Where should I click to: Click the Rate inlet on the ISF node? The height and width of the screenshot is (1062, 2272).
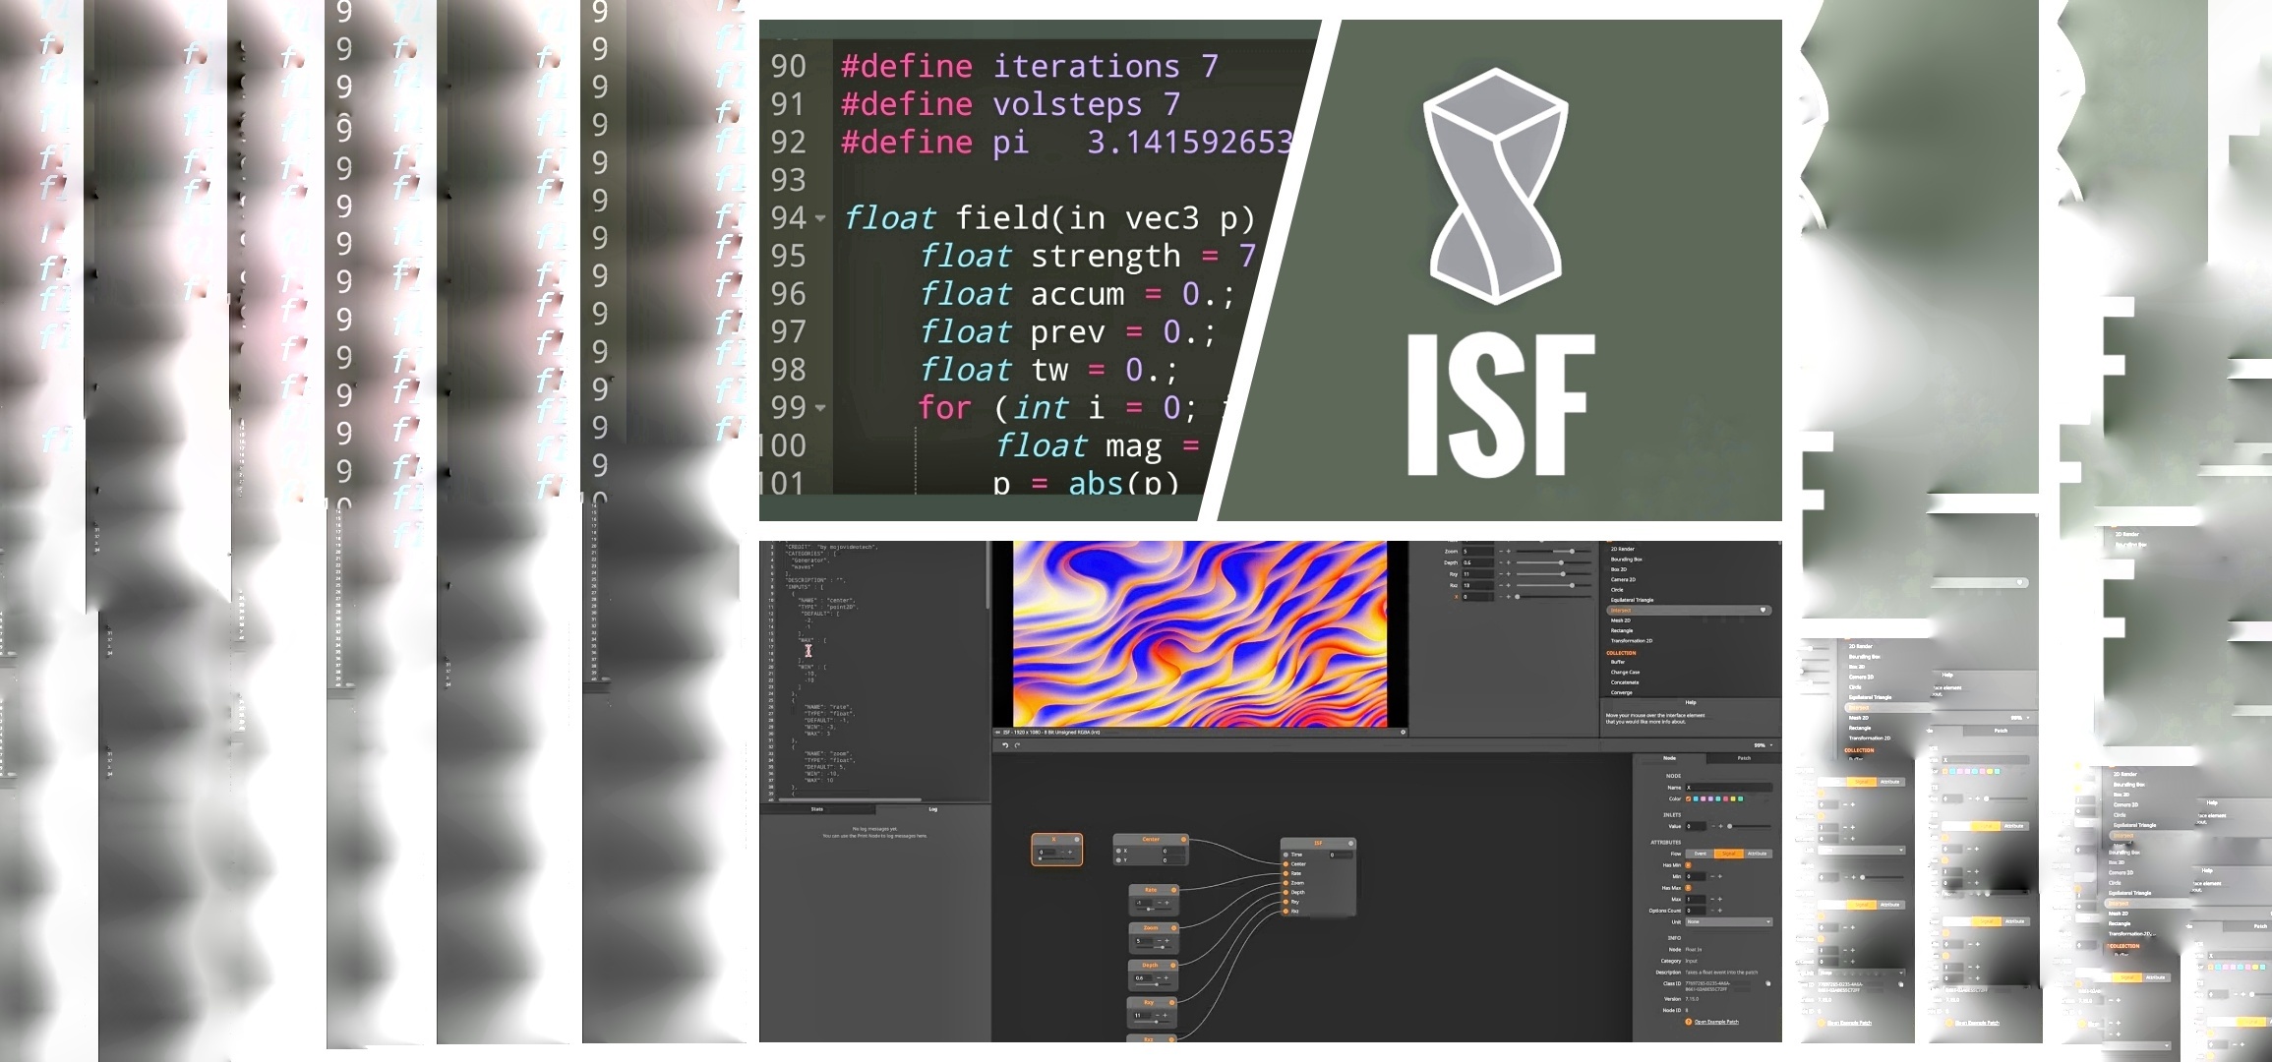[x=1285, y=873]
